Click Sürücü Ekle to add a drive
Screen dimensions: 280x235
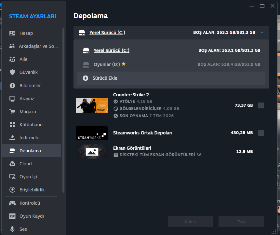171,78
